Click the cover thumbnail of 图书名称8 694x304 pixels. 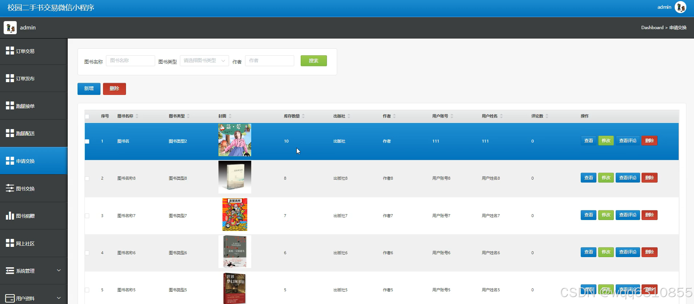click(x=235, y=177)
